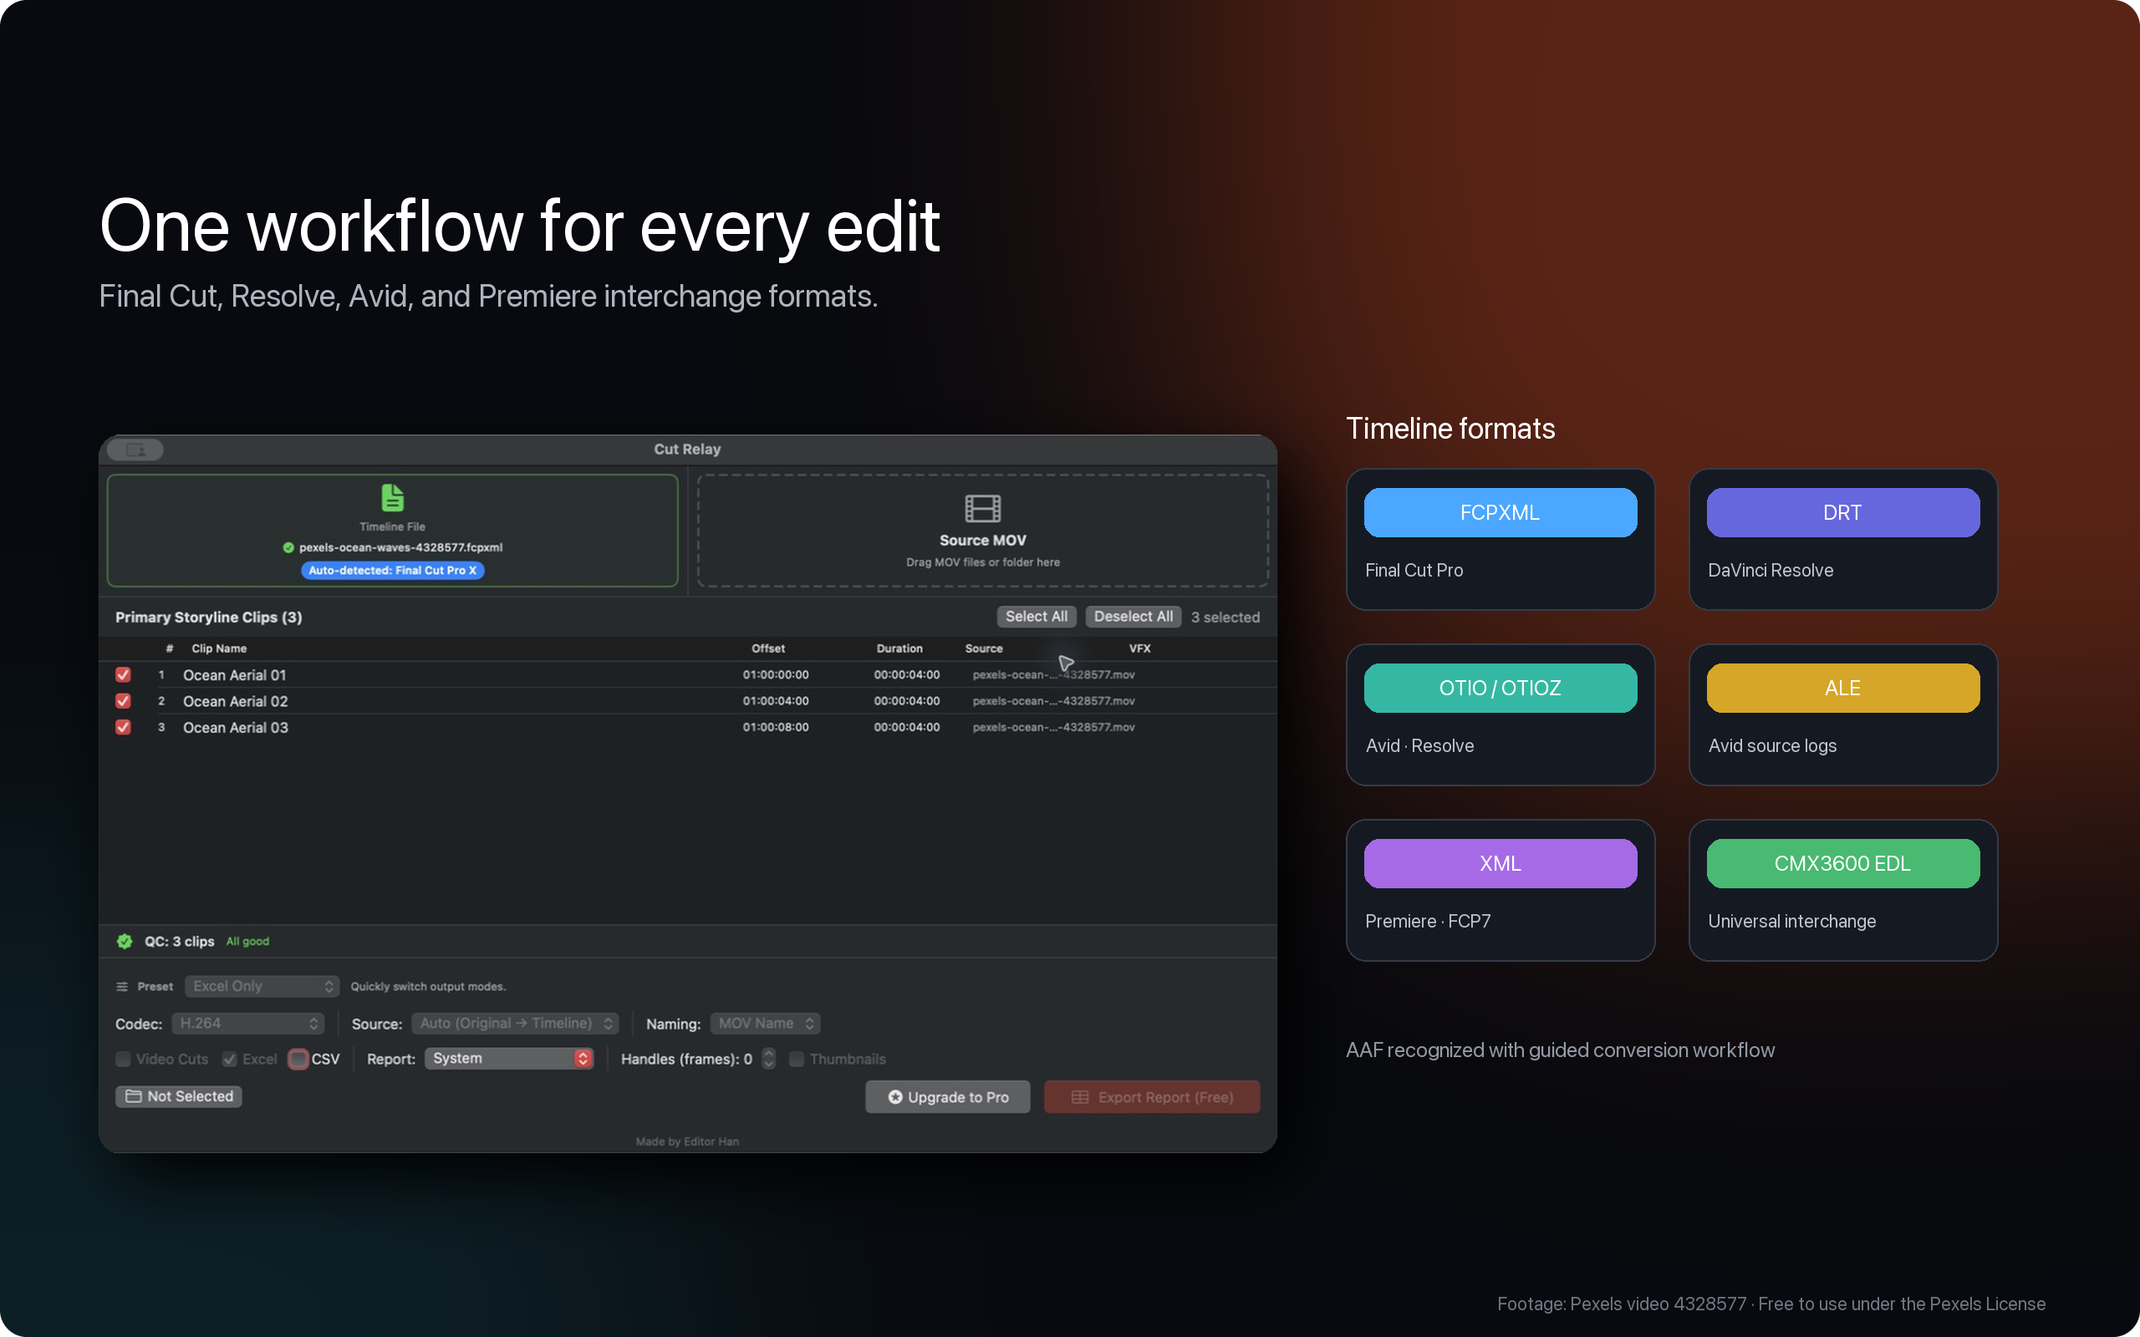Open the Preset dropdown showing Excel Only
The height and width of the screenshot is (1337, 2140).
[262, 986]
